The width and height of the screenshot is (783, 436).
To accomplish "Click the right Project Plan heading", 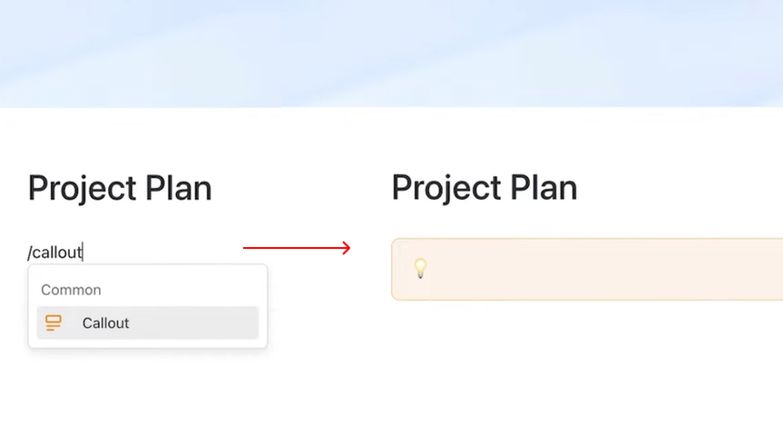I will (484, 187).
